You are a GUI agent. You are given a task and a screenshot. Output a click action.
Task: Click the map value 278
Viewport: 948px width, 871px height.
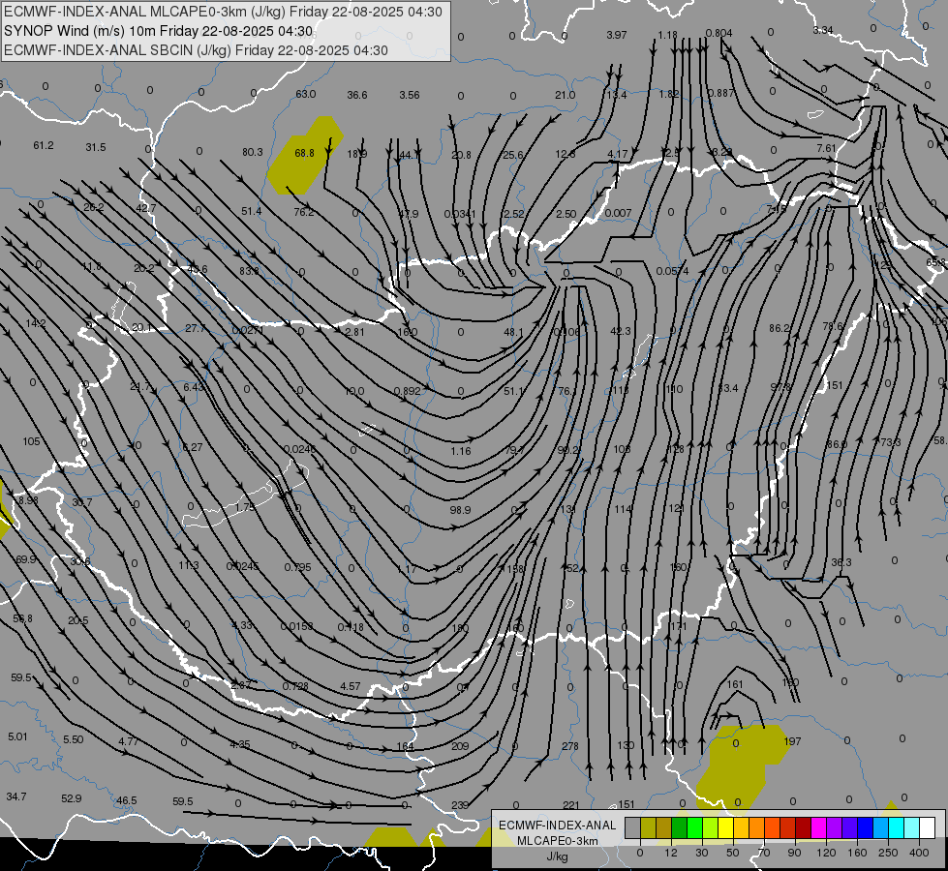point(570,746)
